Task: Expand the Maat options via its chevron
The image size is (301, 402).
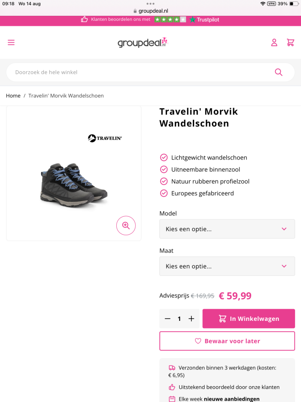Action: [x=284, y=266]
